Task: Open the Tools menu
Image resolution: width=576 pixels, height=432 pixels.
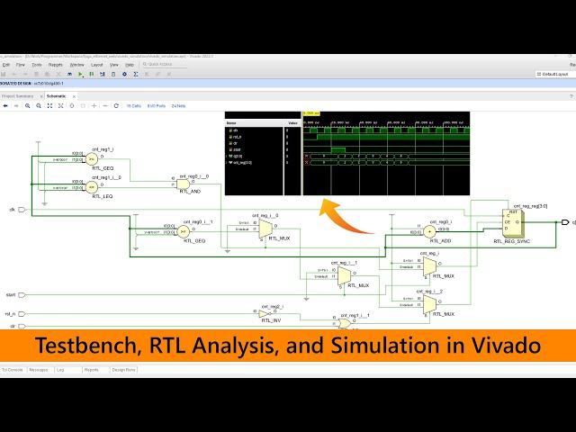Action: (37, 65)
